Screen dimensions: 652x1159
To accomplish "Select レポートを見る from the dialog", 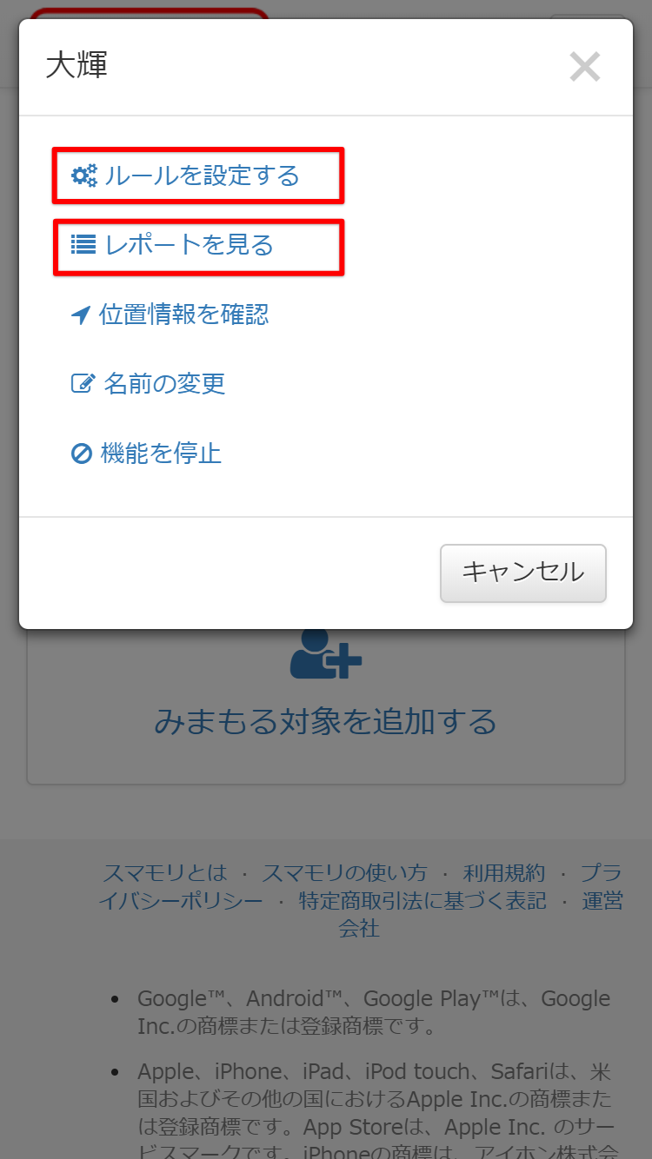I will [172, 245].
